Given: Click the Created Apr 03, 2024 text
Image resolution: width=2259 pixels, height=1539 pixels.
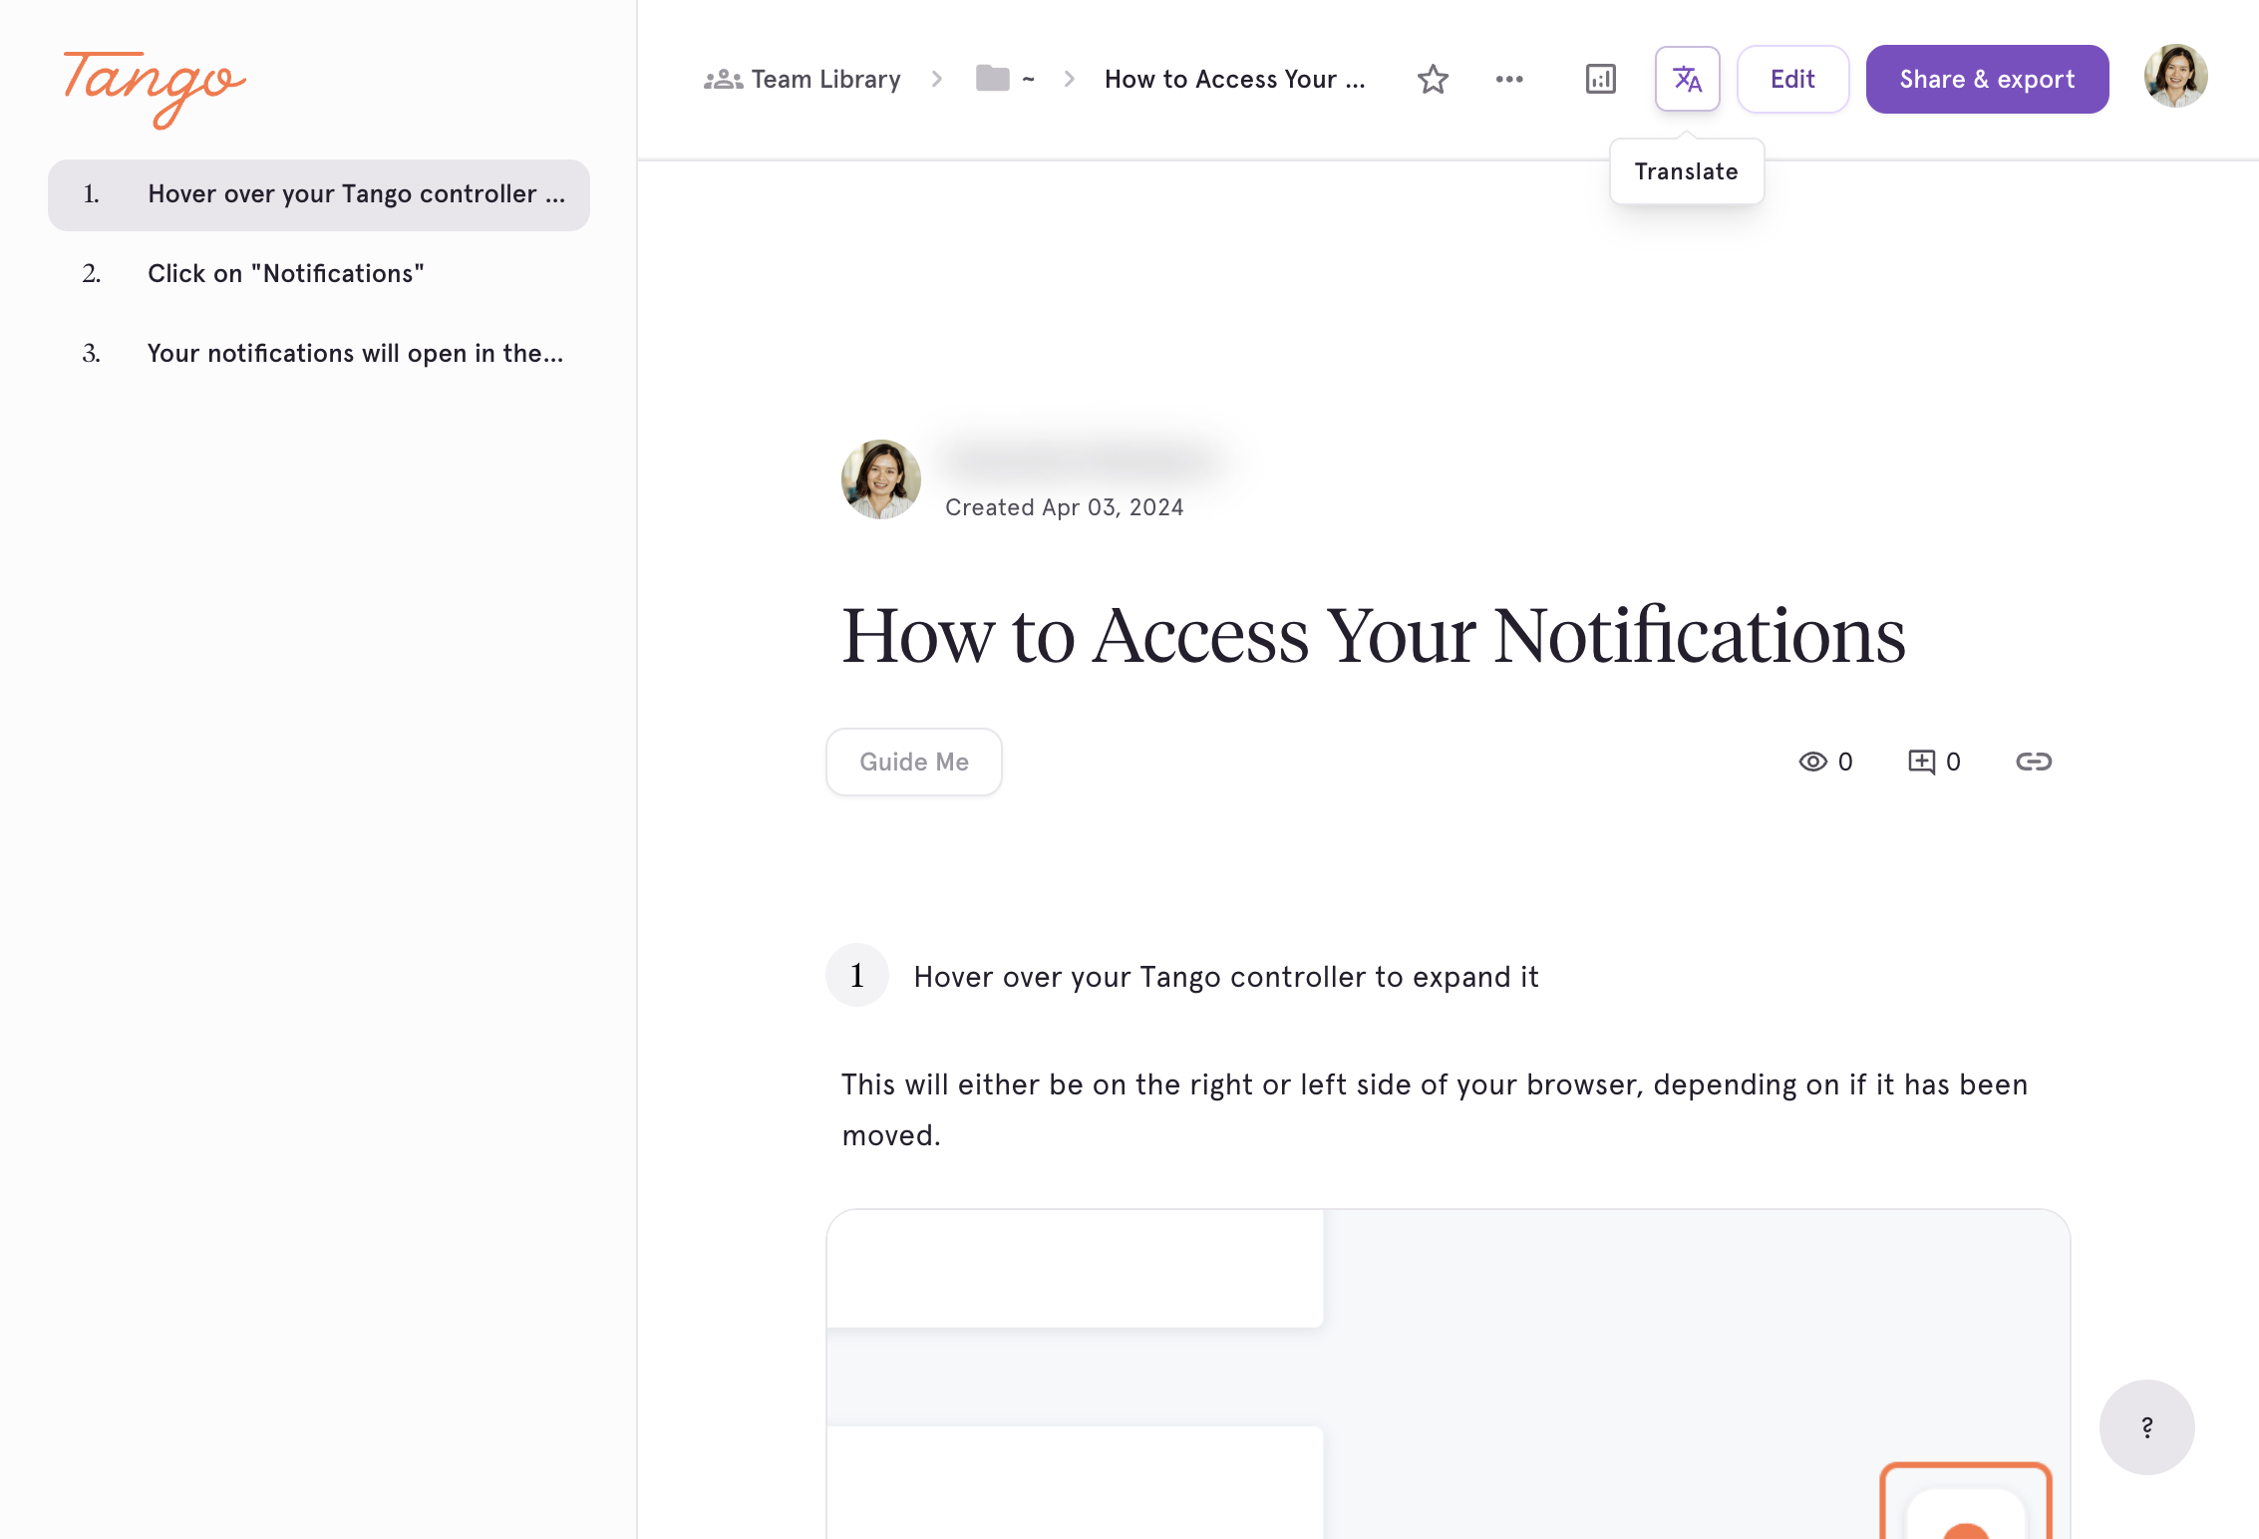Looking at the screenshot, I should pyautogui.click(x=1064, y=507).
